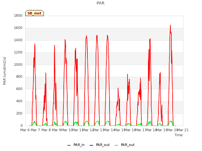Click the 400 y-axis tick label
The height and width of the screenshot is (151, 202).
[19, 101]
